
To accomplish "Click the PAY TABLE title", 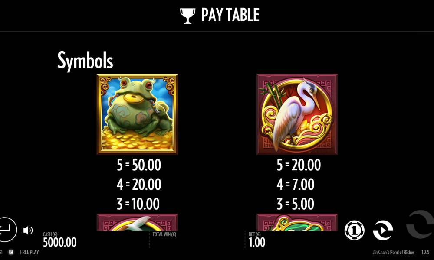I will coord(230,15).
